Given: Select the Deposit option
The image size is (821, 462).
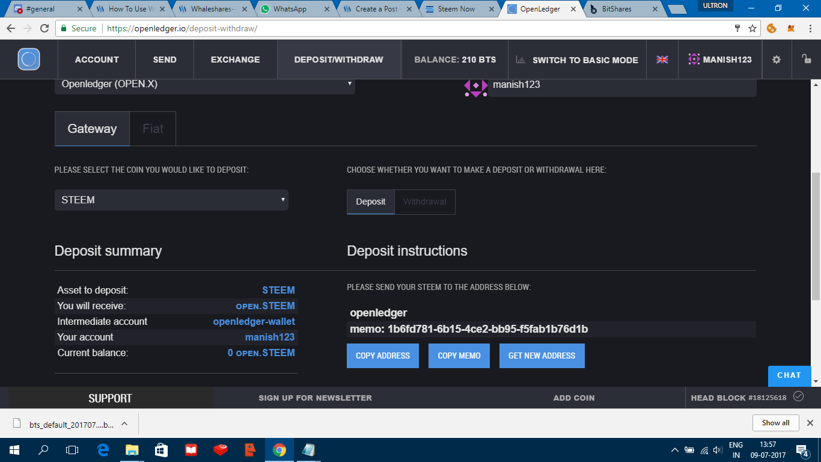Looking at the screenshot, I should pos(371,202).
